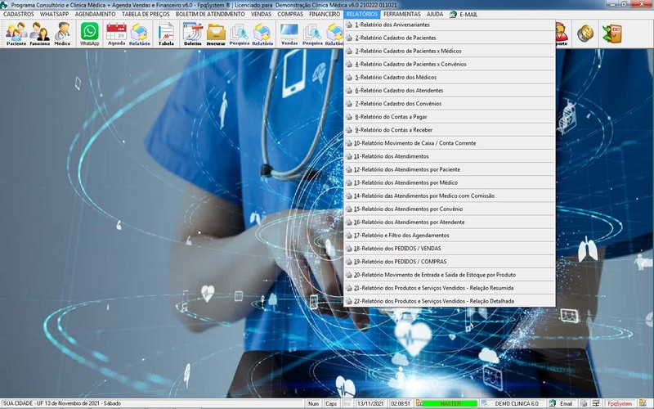Click the exit door icon in toolbar
The image size is (654, 409).
pyautogui.click(x=611, y=34)
